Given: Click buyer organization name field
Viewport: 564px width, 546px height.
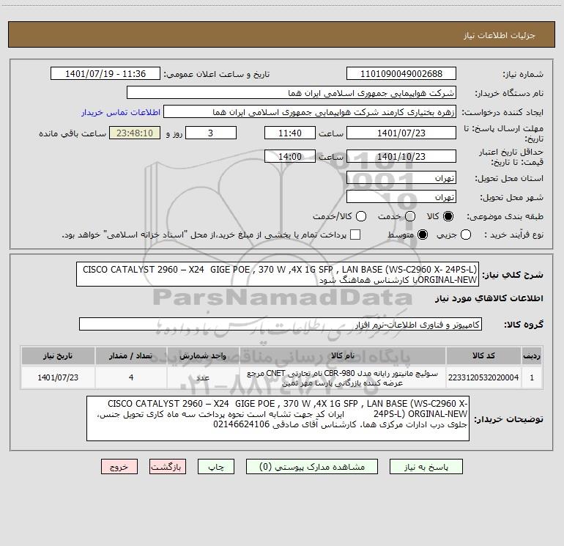Looking at the screenshot, I should click(292, 93).
